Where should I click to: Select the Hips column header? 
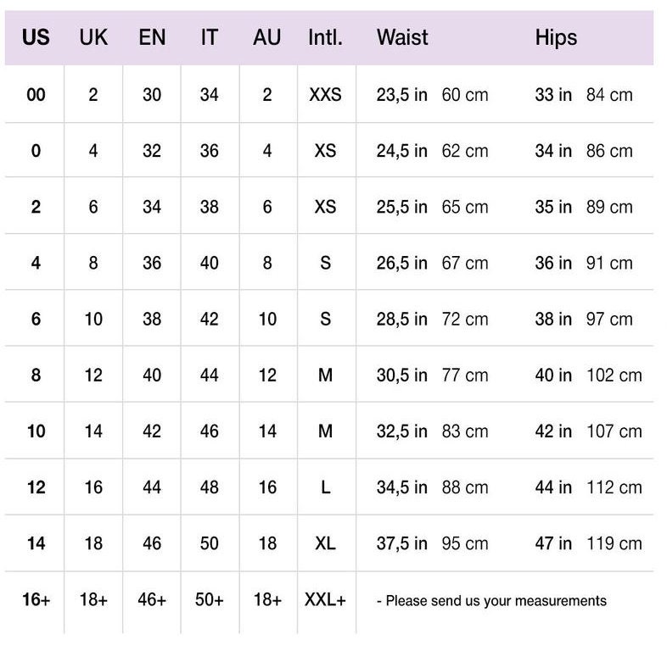click(556, 37)
